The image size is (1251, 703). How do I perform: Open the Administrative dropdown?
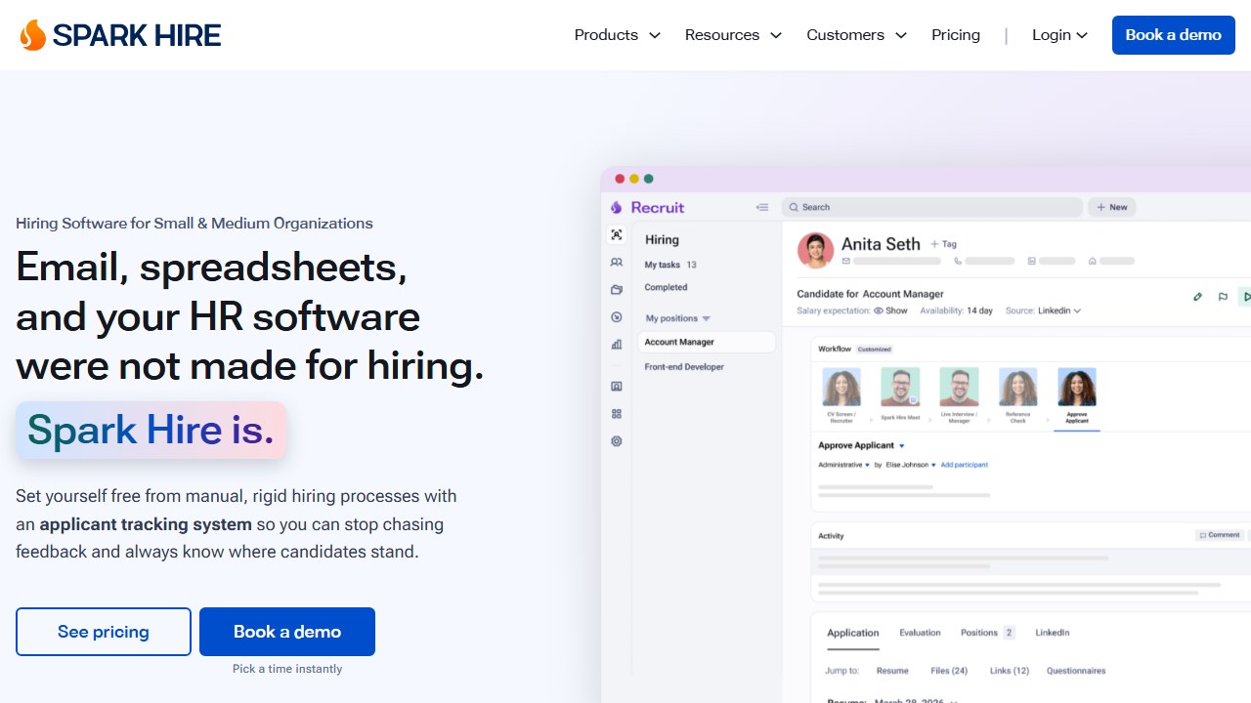(x=843, y=465)
